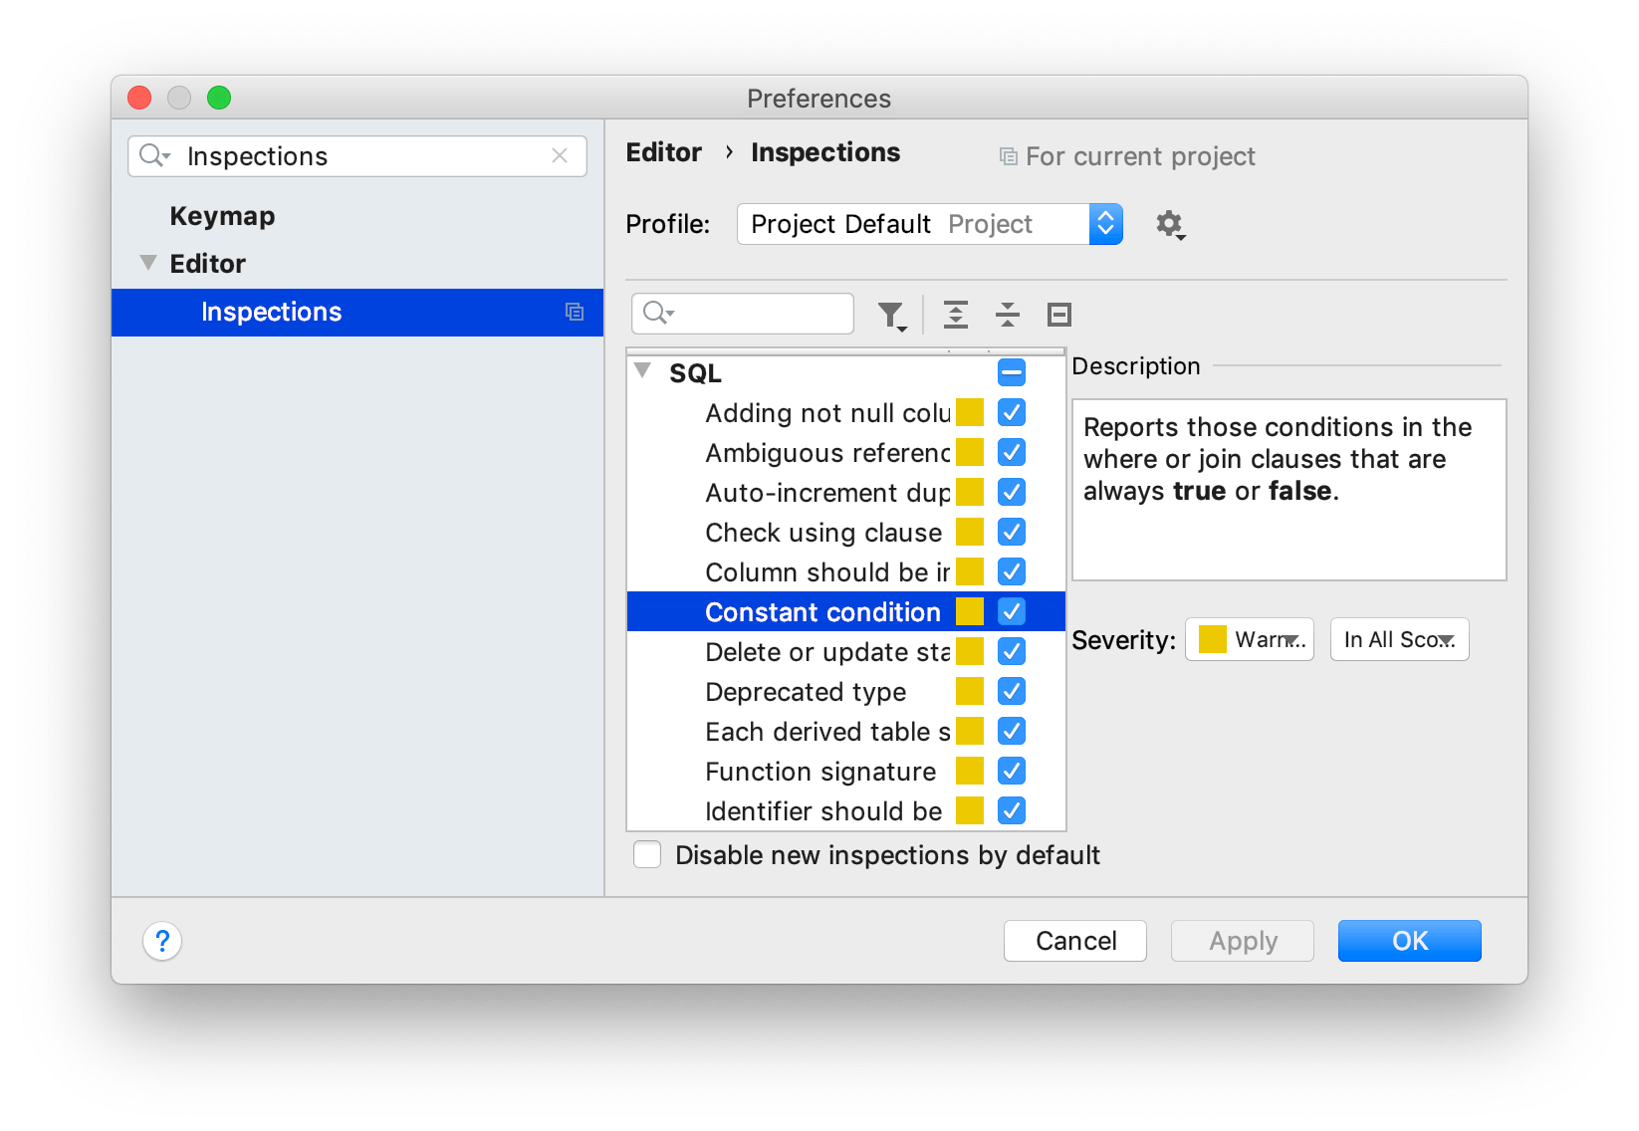Click the yellow swatch beside Function signature
The image size is (1639, 1131).
tap(969, 771)
